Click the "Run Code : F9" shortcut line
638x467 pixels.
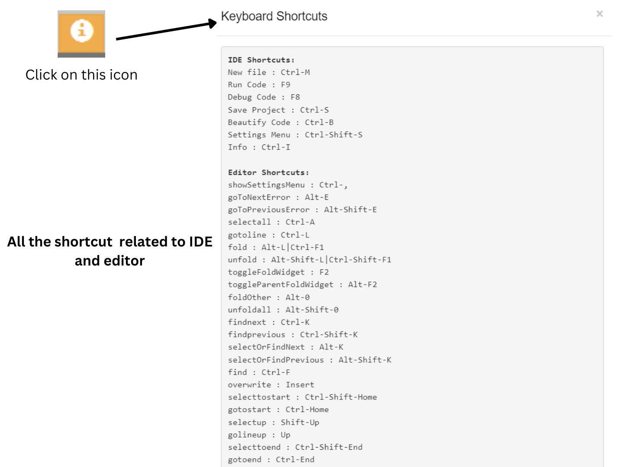(260, 84)
